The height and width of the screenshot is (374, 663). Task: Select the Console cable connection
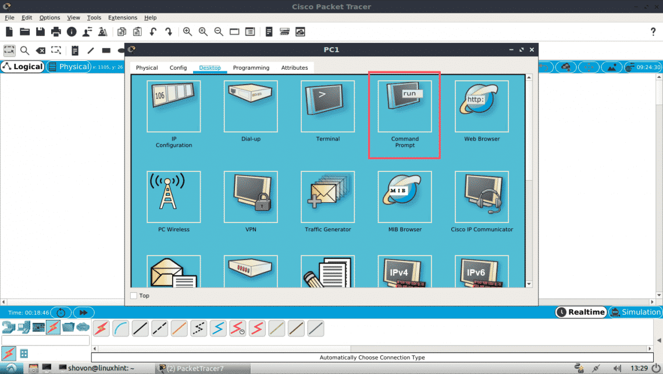pos(120,328)
